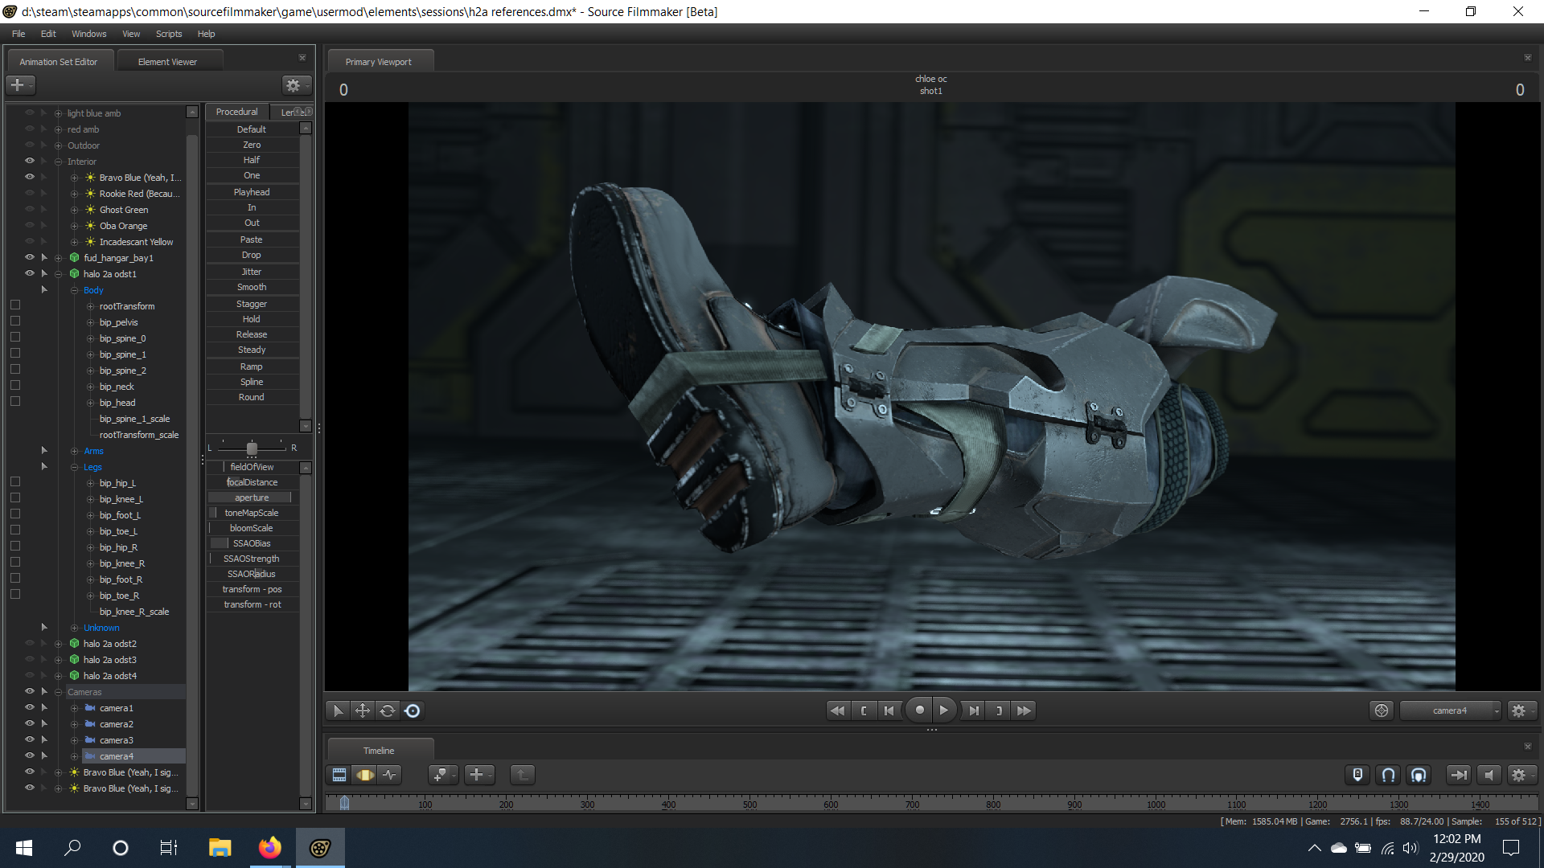Apply the Smooth procedural preset
This screenshot has height=868, width=1544.
[x=252, y=287]
